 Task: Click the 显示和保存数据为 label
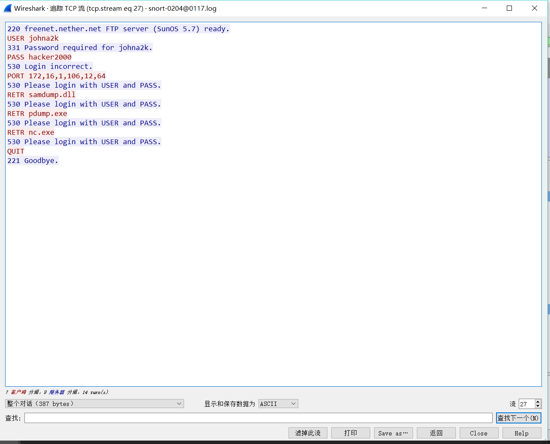229,404
